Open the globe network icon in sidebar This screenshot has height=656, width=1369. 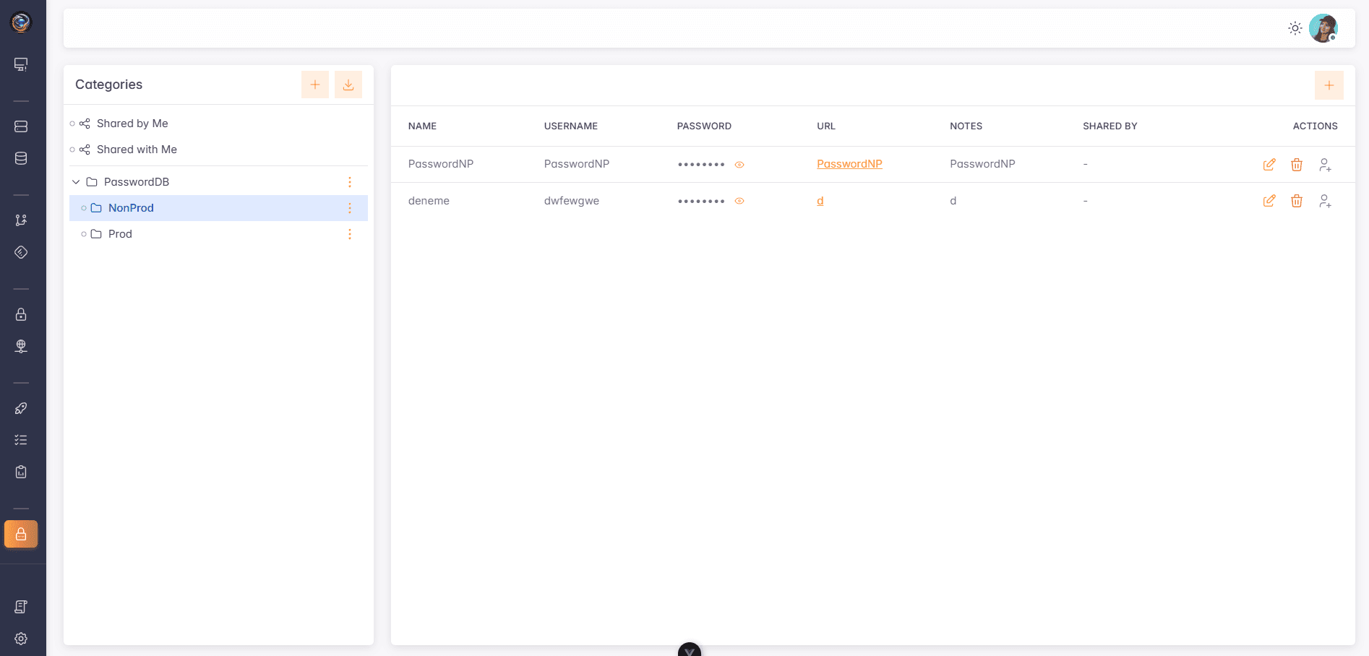point(21,346)
